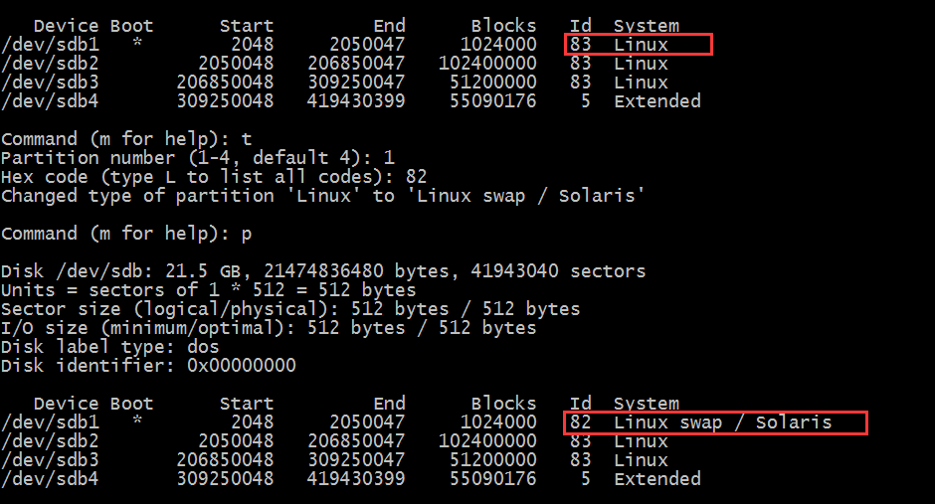Click the 'Command (m for help): p' line
The image size is (935, 504).
[126, 234]
